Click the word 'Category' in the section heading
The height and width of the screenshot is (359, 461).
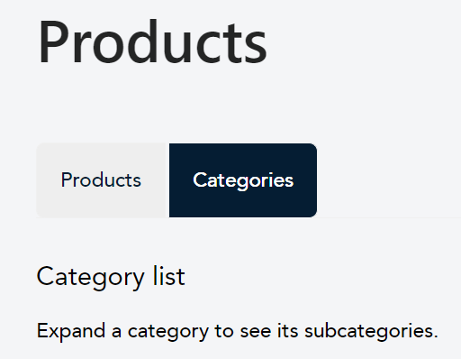pos(91,278)
